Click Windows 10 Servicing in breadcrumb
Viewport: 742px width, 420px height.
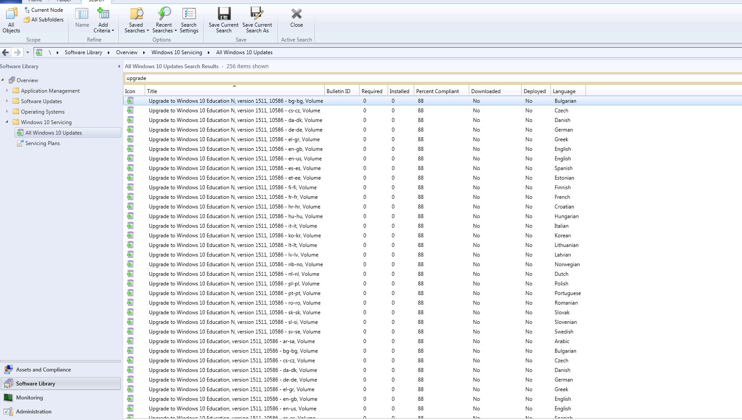point(177,52)
